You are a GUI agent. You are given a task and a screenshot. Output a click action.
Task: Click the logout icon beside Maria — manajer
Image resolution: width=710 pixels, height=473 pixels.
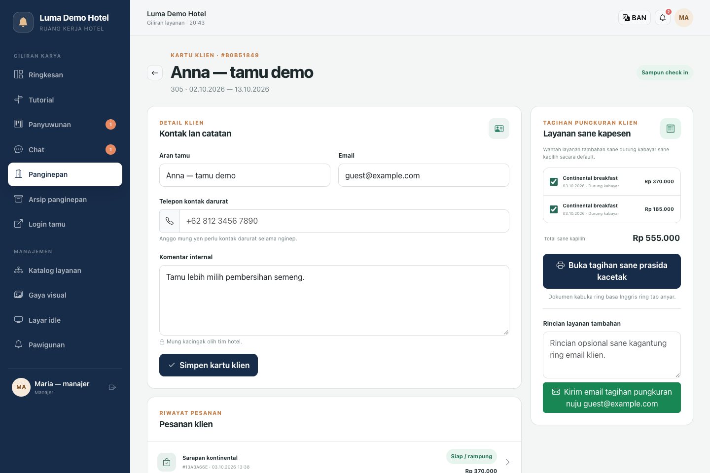[112, 387]
